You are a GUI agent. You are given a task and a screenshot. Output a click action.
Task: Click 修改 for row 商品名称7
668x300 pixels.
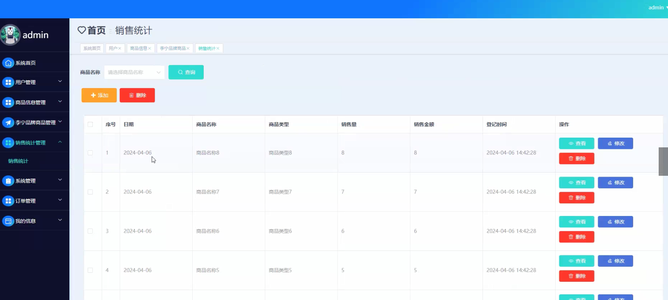(615, 183)
